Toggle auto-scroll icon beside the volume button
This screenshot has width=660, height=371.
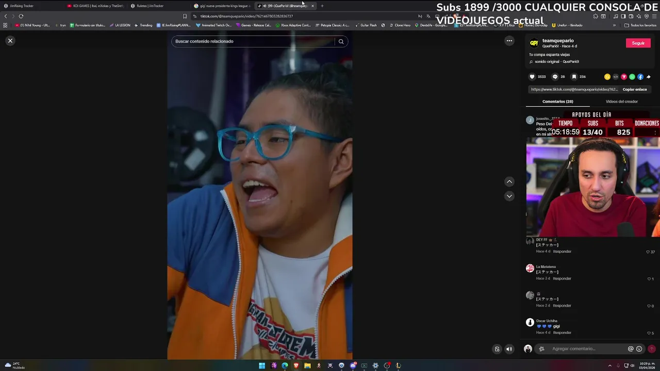[x=497, y=349]
